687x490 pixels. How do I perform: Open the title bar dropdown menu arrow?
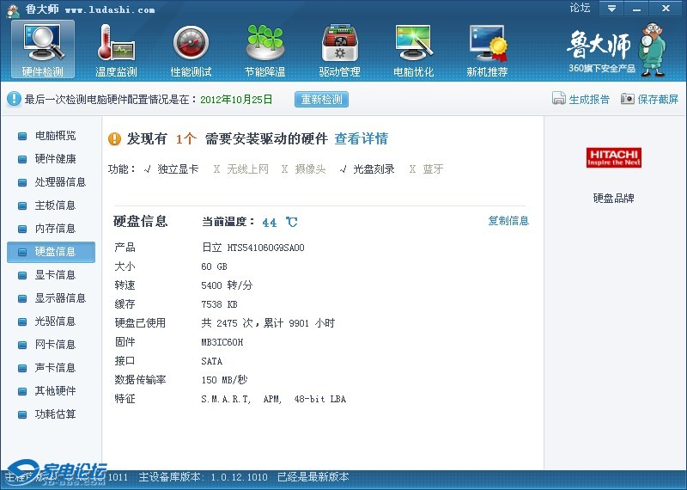point(611,9)
